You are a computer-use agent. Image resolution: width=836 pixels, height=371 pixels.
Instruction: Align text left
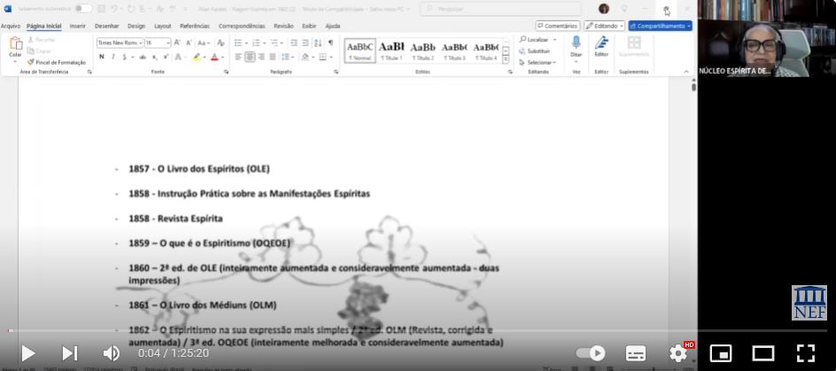click(x=238, y=57)
